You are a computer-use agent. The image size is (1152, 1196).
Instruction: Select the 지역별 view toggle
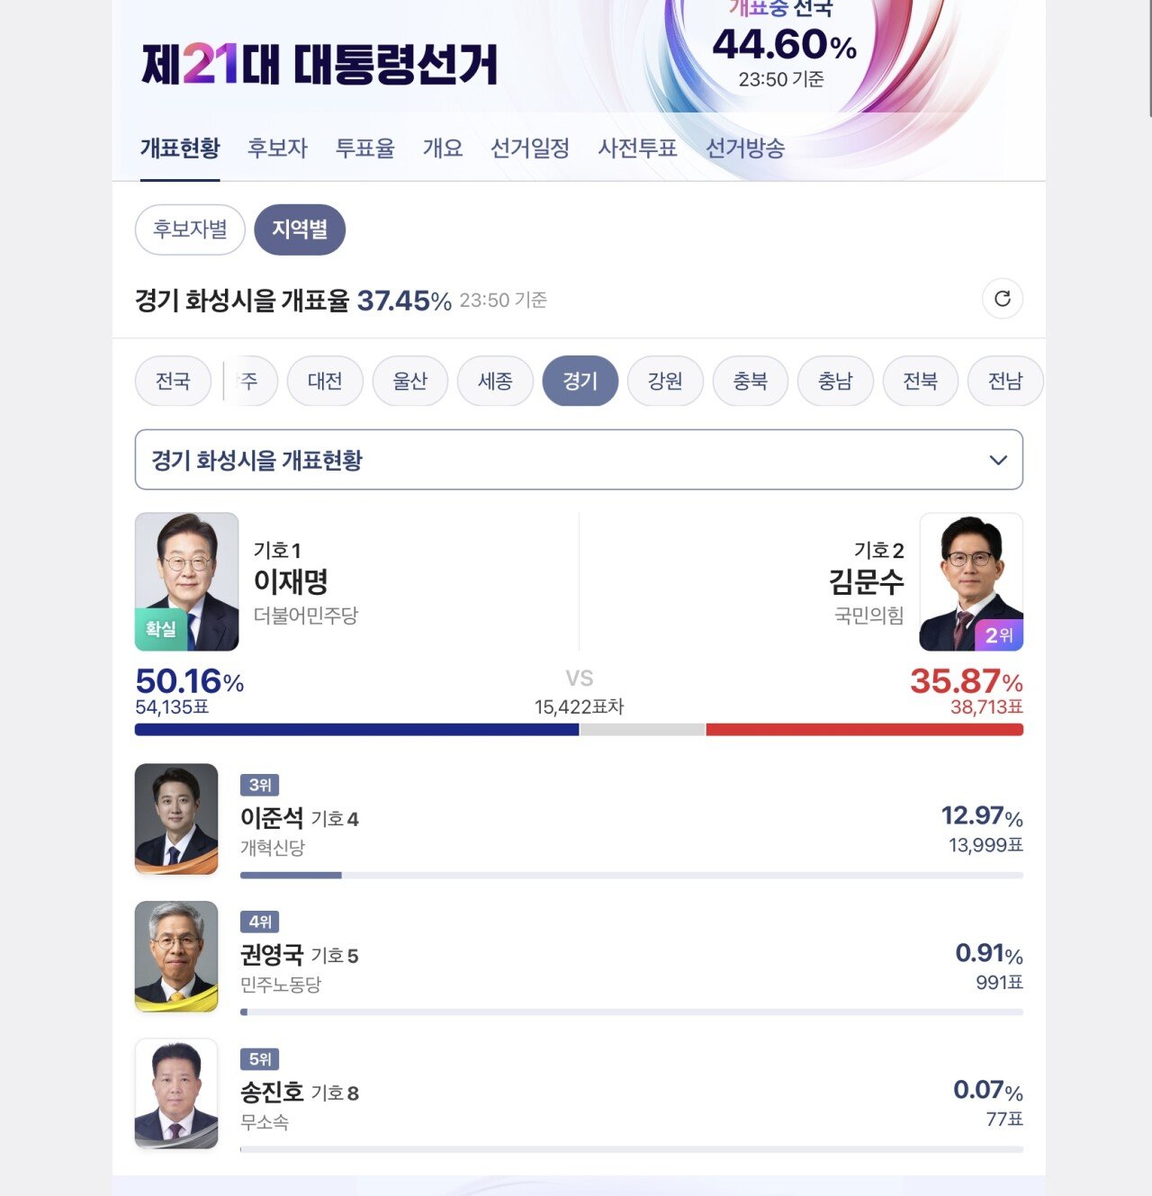point(300,229)
